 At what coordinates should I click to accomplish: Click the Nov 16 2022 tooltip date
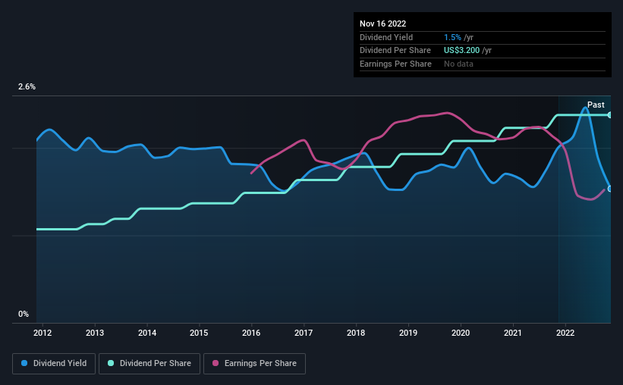(382, 23)
